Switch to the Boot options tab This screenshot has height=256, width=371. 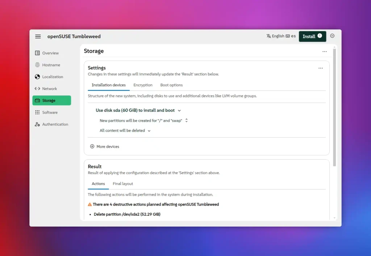click(x=171, y=85)
